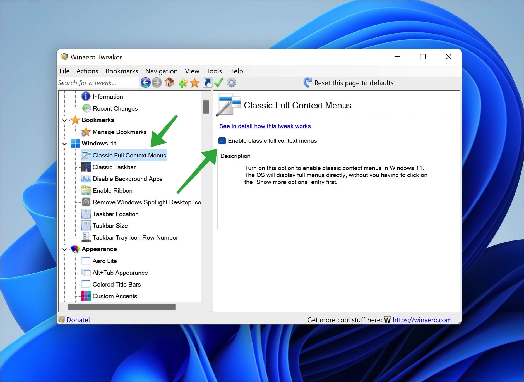Collapse the Appearance category
This screenshot has height=382, width=524.
tap(64, 249)
